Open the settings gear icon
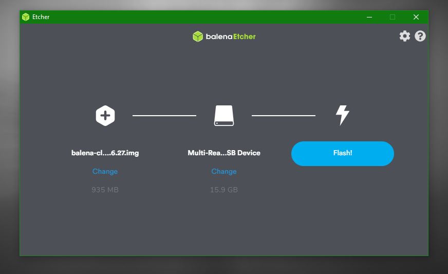Screen dimensions: 448x274 pos(404,36)
